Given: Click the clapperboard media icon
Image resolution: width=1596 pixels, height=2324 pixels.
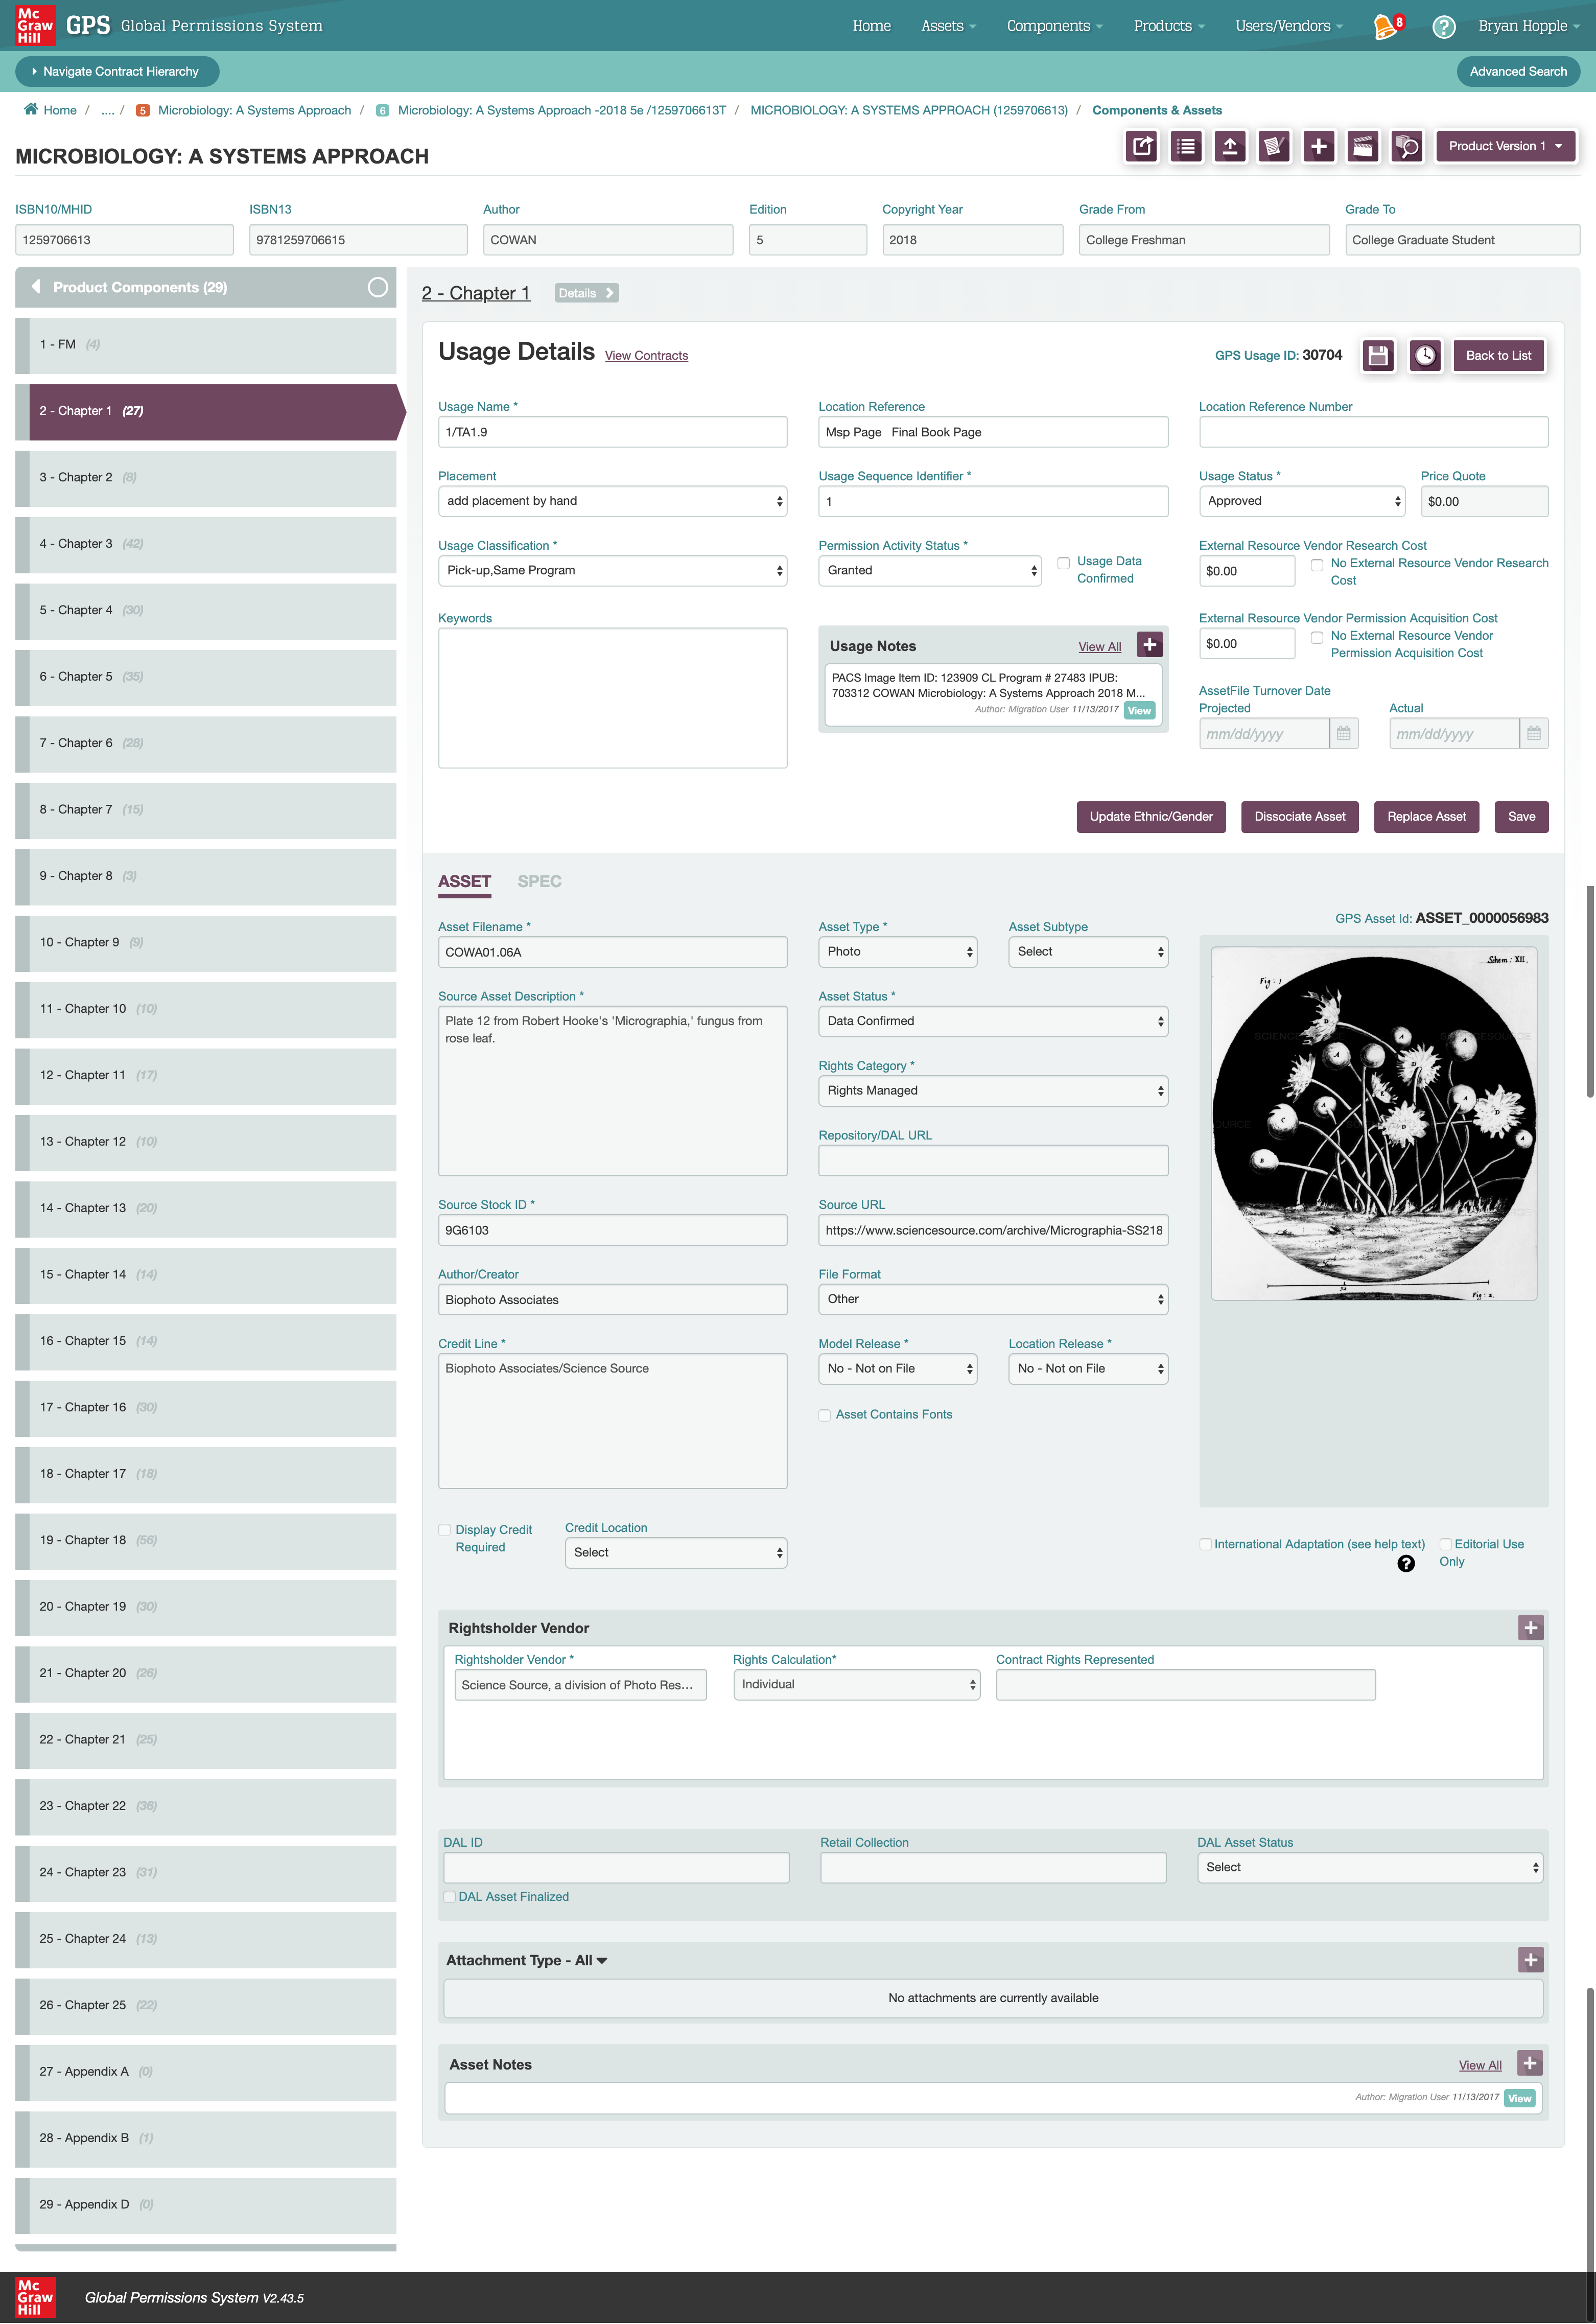Looking at the screenshot, I should [1362, 146].
